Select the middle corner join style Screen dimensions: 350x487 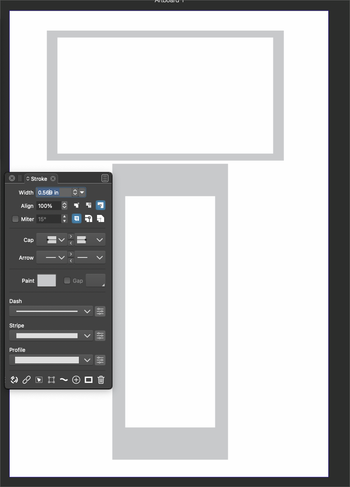(89, 219)
